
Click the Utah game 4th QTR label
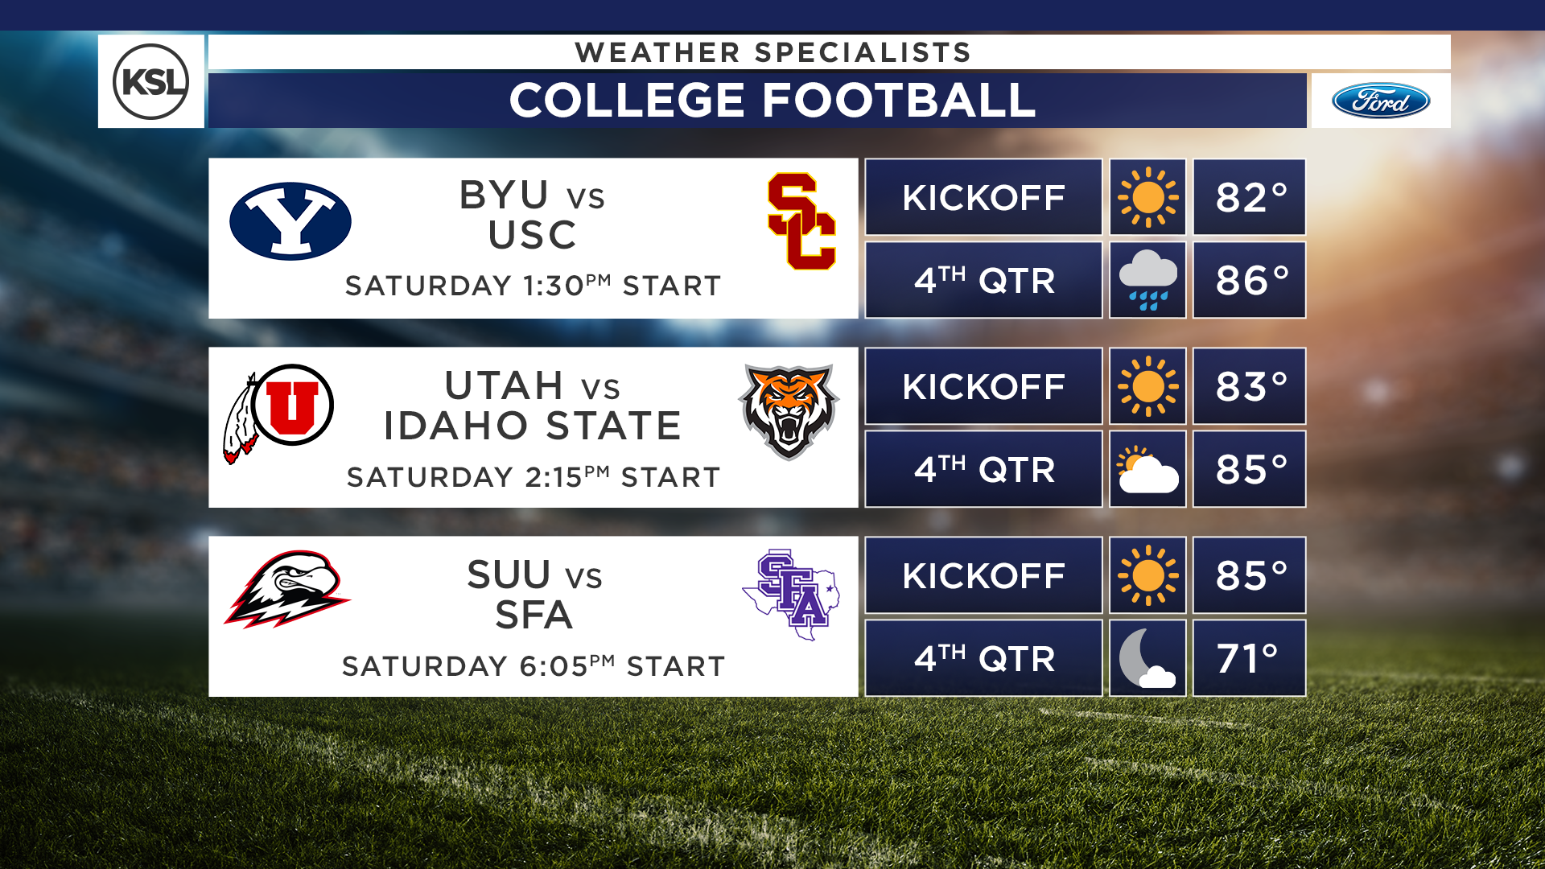coord(983,469)
